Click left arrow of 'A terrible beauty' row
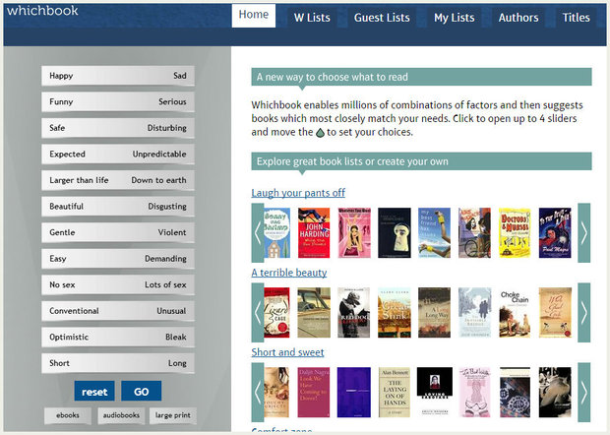The image size is (610, 435). (x=258, y=313)
